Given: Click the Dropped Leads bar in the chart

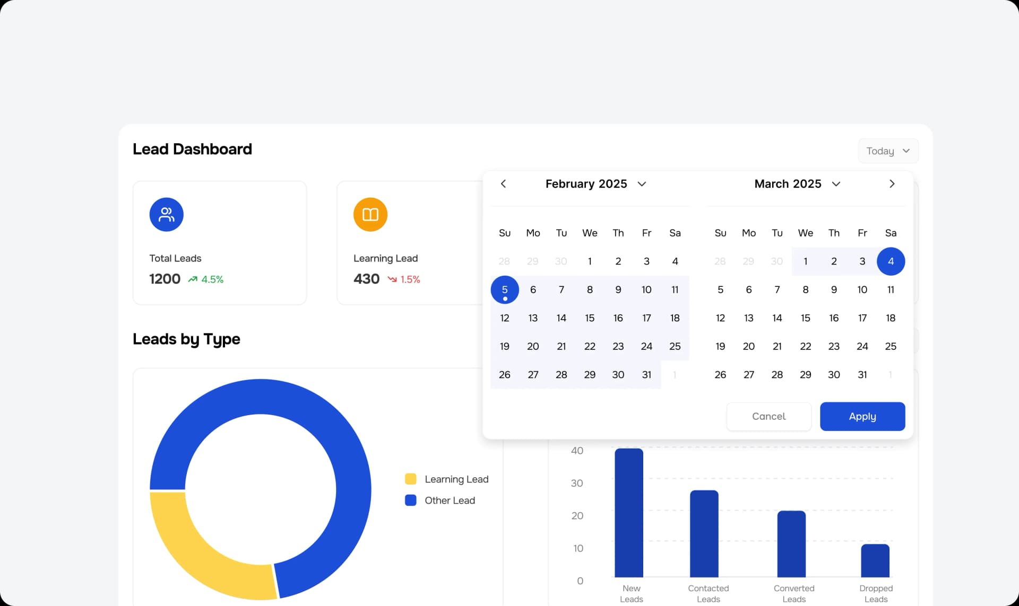Looking at the screenshot, I should 875,561.
